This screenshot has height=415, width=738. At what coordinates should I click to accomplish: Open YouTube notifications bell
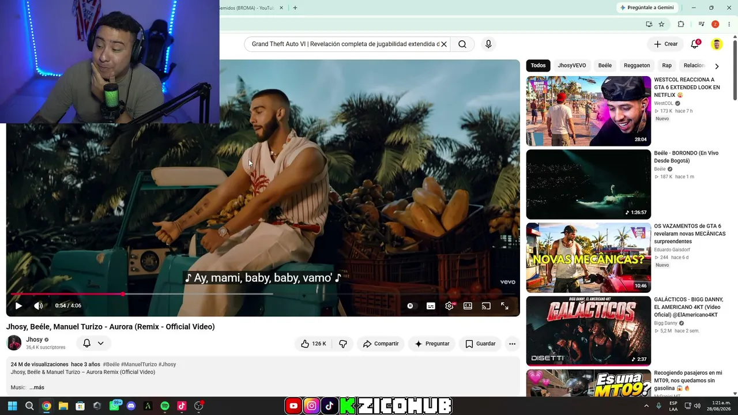[695, 44]
